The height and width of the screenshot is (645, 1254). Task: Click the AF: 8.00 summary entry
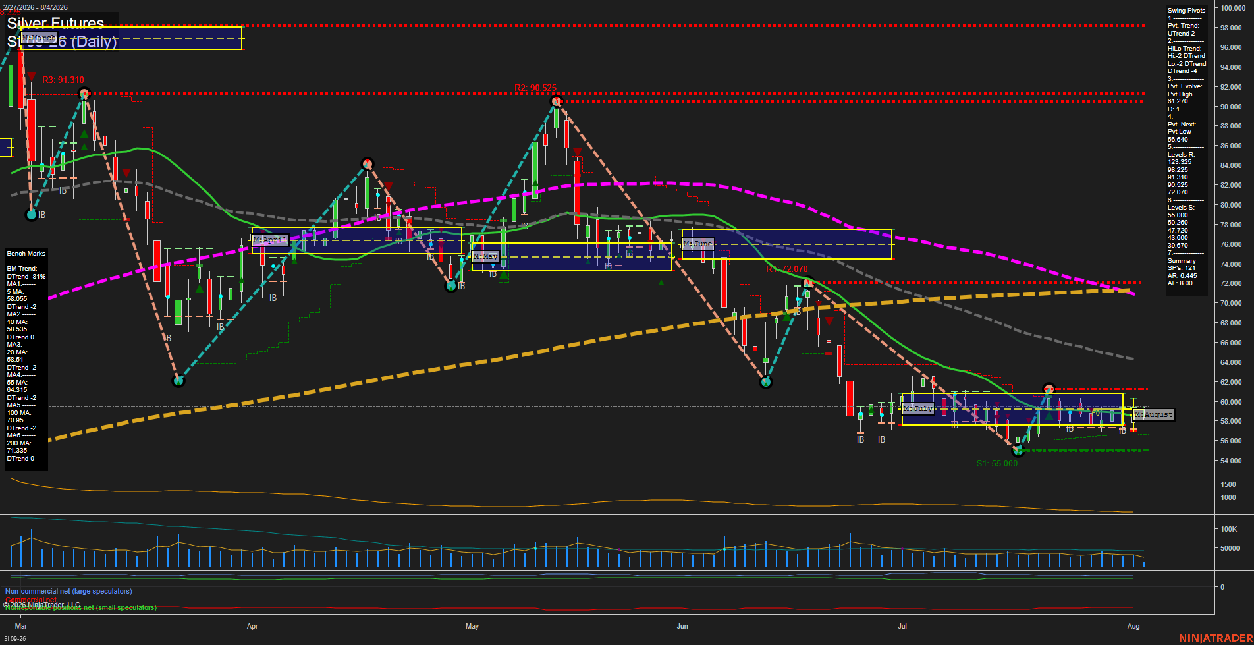(1180, 283)
